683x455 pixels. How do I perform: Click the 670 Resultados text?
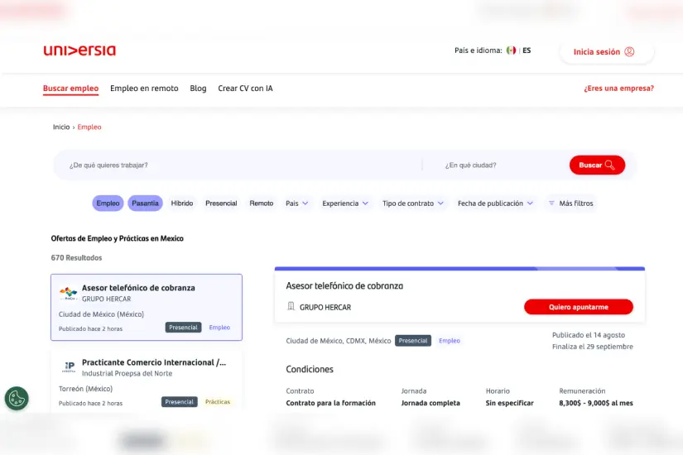(77, 258)
